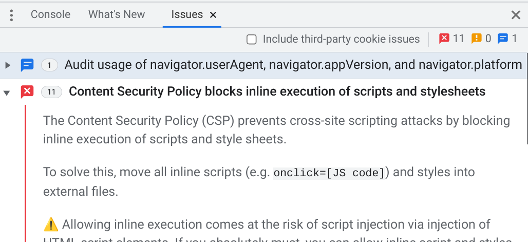
Task: Click the red page errors counter icon
Action: (x=444, y=39)
